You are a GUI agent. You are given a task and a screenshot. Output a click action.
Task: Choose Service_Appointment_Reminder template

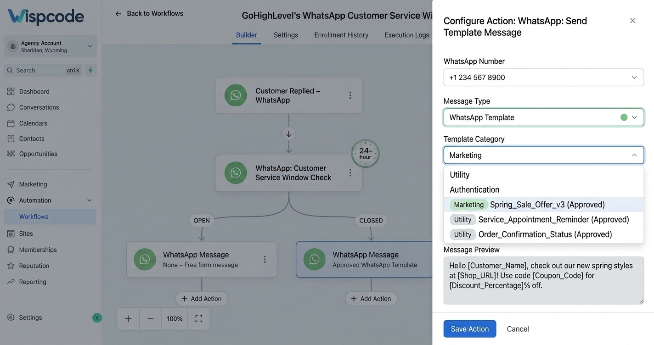(x=544, y=219)
